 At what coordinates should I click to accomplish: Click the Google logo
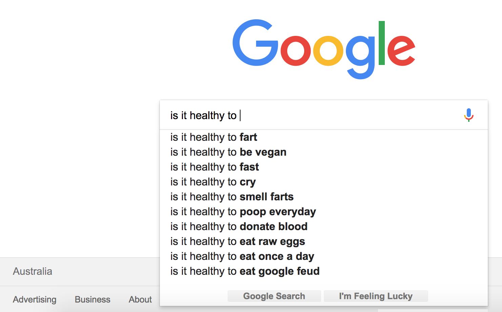323,48
